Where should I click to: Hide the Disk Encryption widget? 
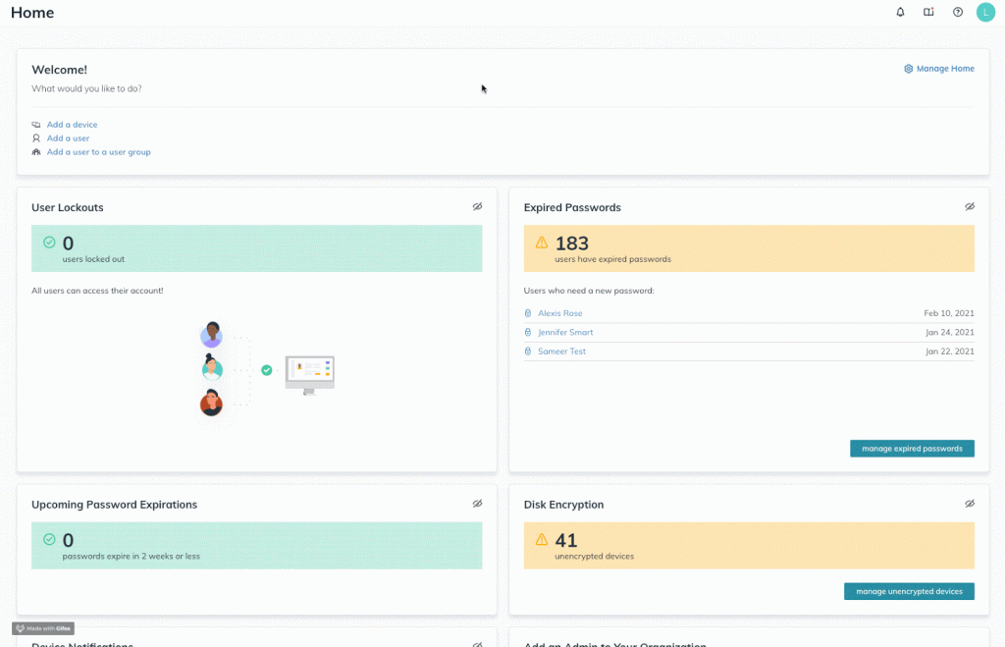pos(969,504)
